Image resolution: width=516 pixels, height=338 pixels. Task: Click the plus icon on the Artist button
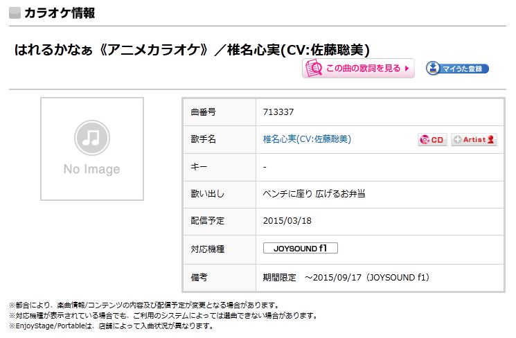pos(457,139)
